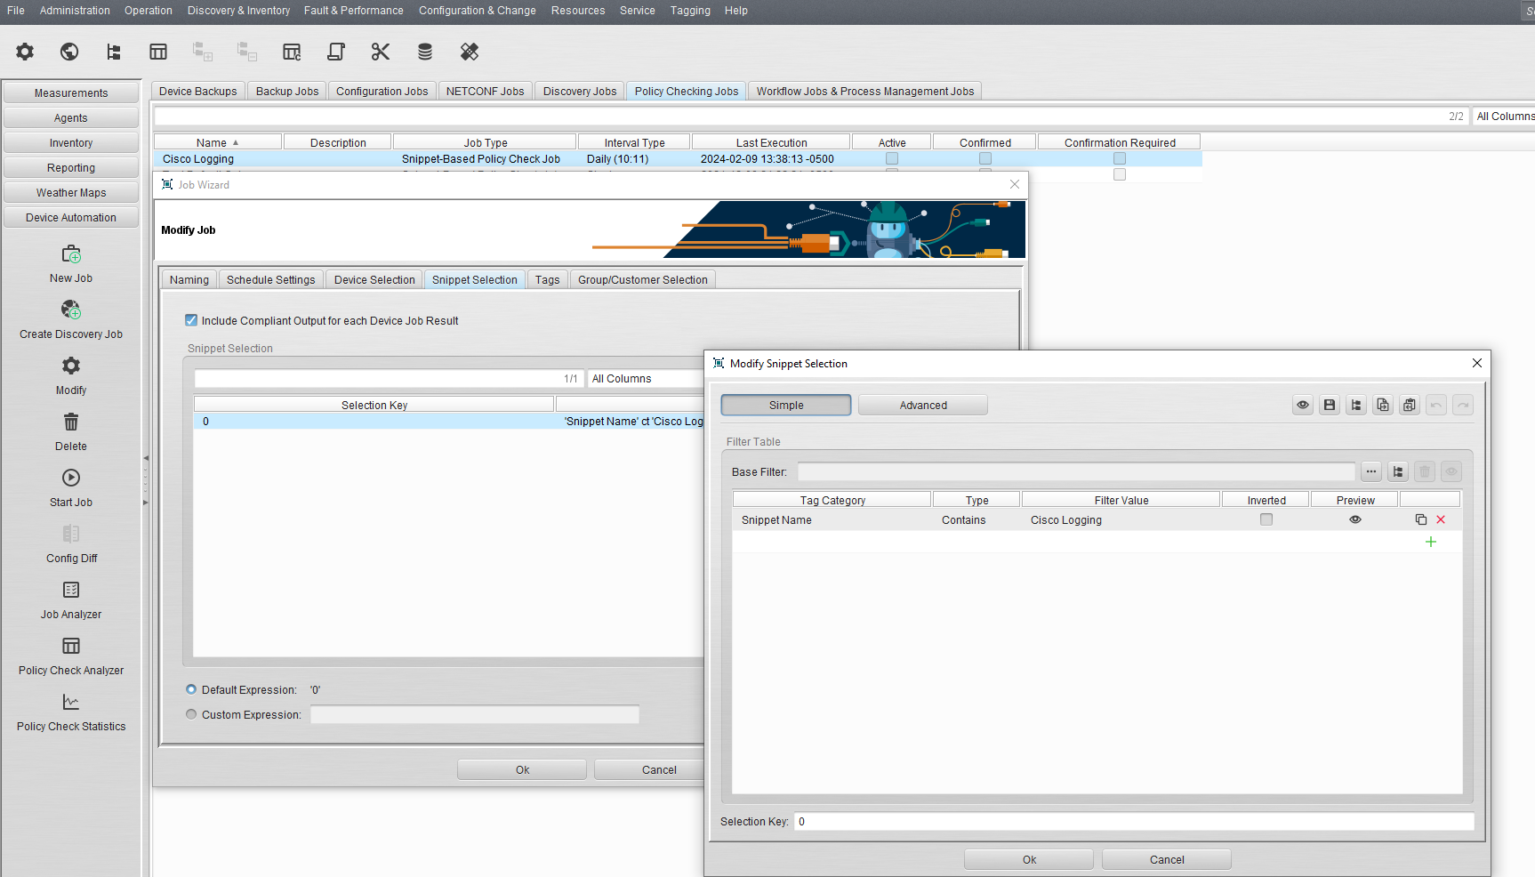Open the script scroll toolbar icon
The height and width of the screenshot is (877, 1535).
point(336,52)
